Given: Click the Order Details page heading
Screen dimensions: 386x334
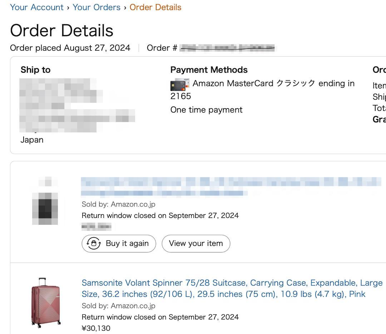Looking at the screenshot, I should coord(61,30).
